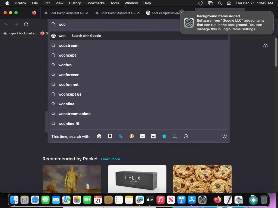Search this time with DuckDuckGo icon
This screenshot has width=278, height=208.
(132, 136)
